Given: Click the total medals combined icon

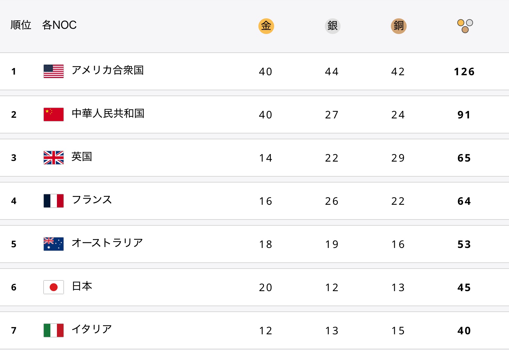Looking at the screenshot, I should [x=465, y=26].
